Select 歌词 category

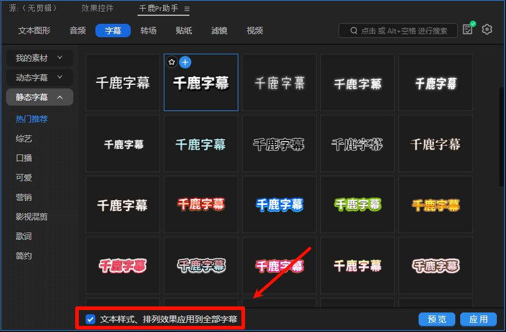click(24, 236)
